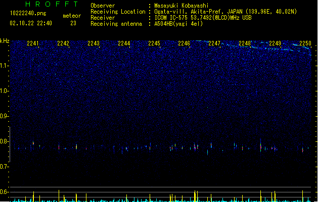Click the Receiving Location label
The height and width of the screenshot is (202, 318).
(x=118, y=12)
